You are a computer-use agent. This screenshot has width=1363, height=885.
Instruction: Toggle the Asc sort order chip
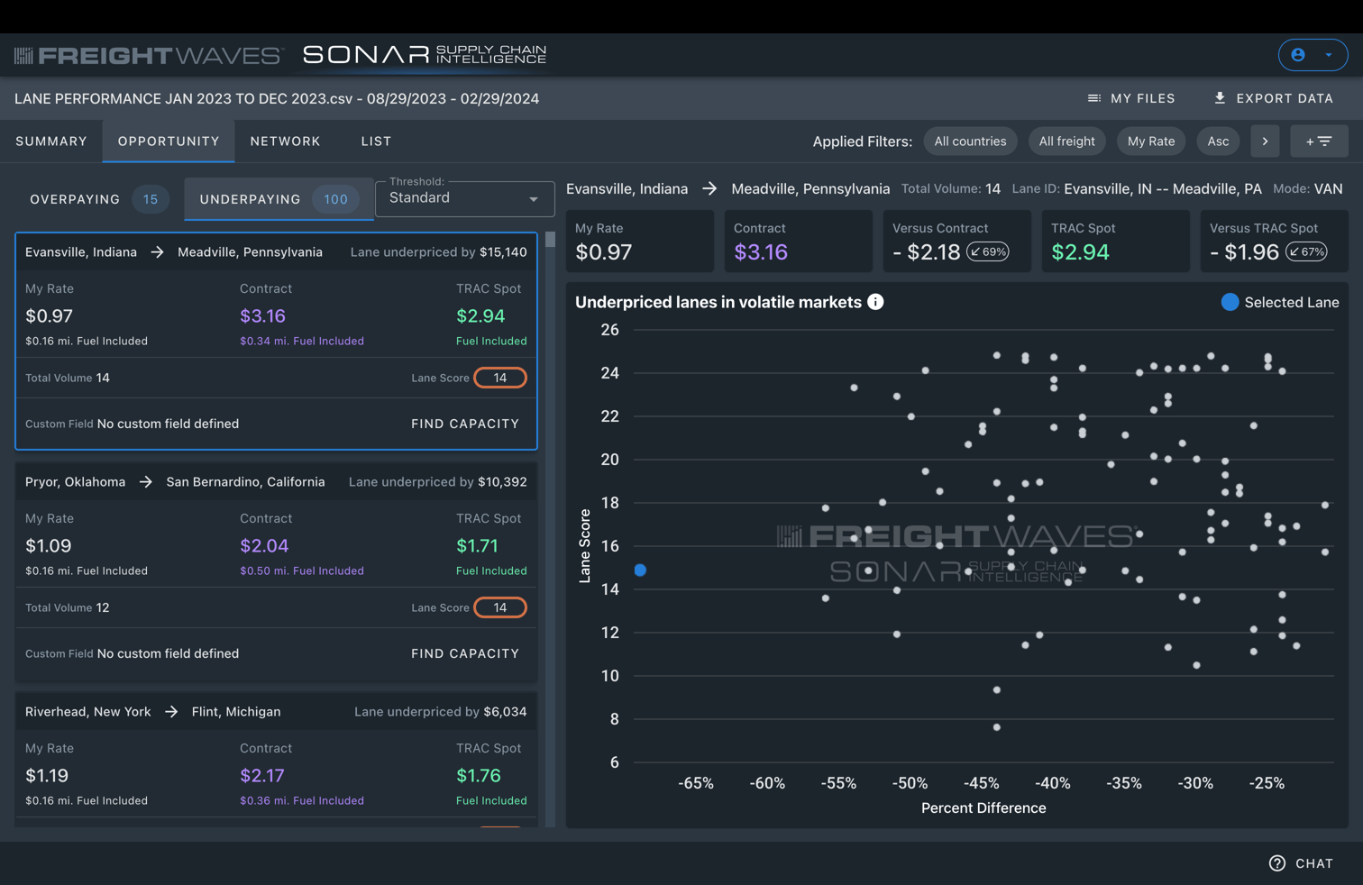point(1218,141)
